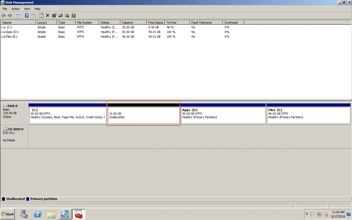Select the Files (E:) partition block

coord(308,115)
